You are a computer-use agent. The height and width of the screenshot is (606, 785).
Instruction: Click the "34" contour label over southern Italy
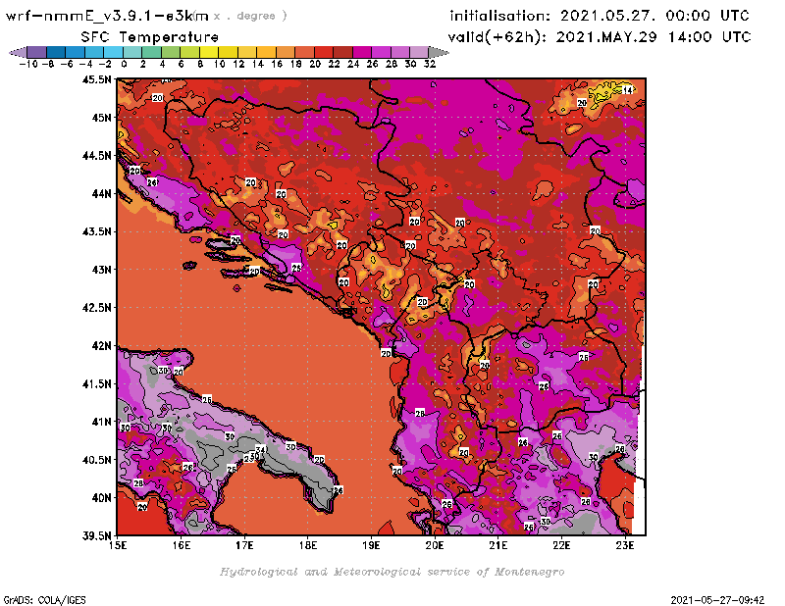point(260,449)
